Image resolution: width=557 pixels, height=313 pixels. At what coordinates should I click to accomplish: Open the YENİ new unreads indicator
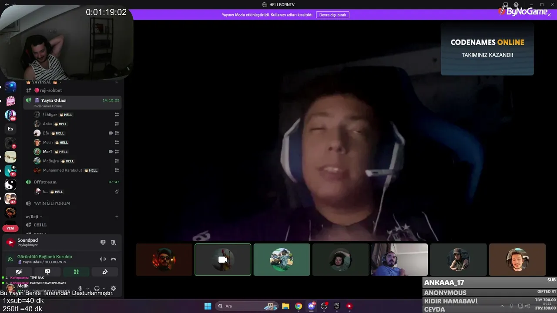click(10, 228)
